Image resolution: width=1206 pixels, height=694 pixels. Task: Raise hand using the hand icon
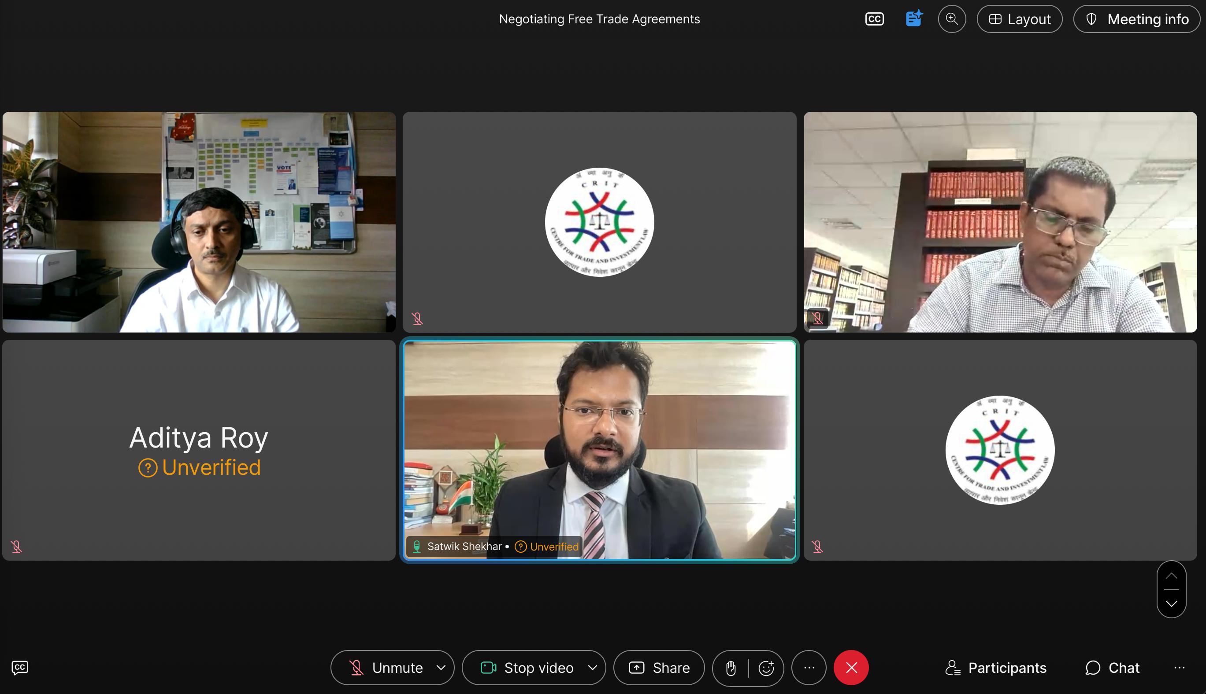pos(731,668)
